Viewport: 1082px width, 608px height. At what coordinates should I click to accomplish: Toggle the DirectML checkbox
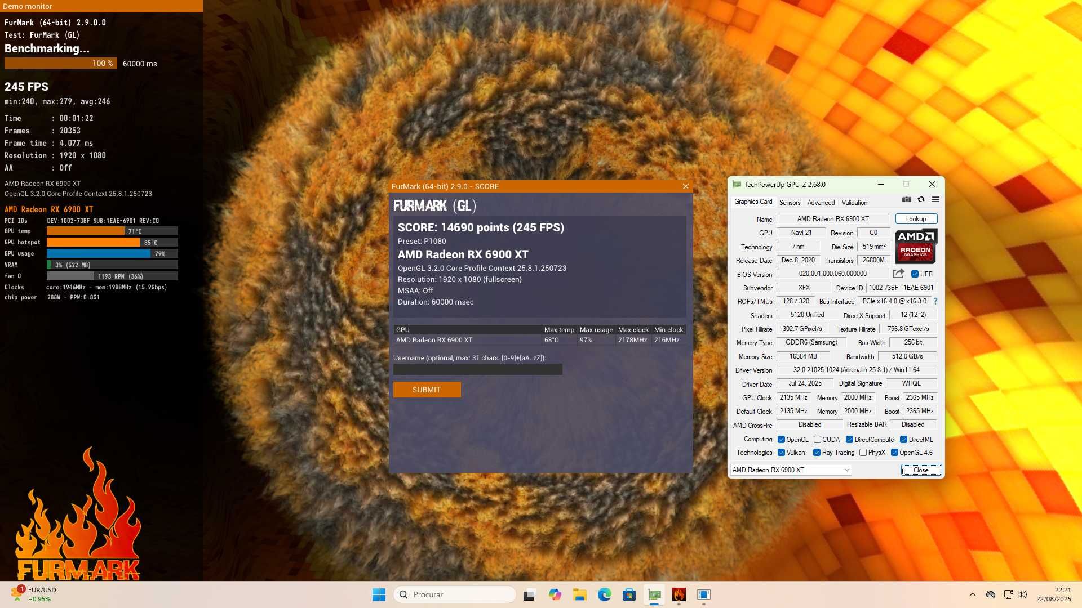903,440
